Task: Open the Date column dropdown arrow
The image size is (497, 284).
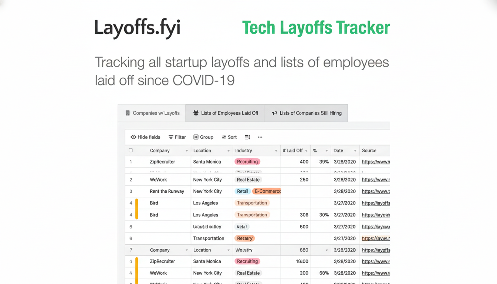Action: 355,151
